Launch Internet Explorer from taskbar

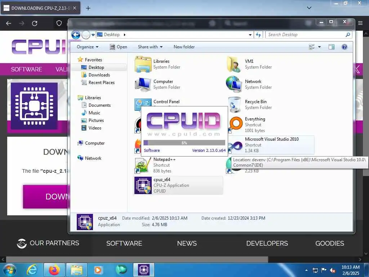[32, 270]
